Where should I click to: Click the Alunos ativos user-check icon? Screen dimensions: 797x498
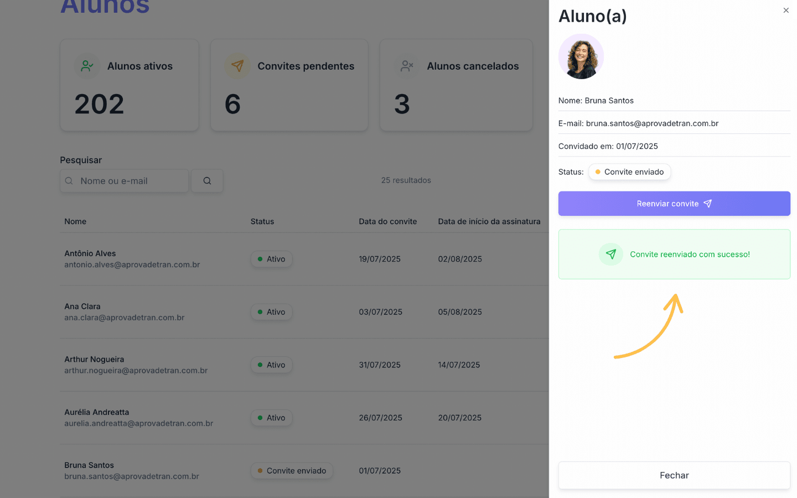pos(87,66)
